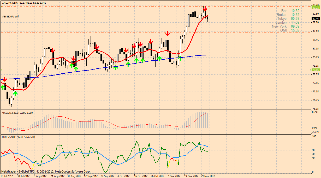This screenshot has width=321, height=178.
Task: Click the "24 Sep 2012" date label
Action: coord(108,176)
